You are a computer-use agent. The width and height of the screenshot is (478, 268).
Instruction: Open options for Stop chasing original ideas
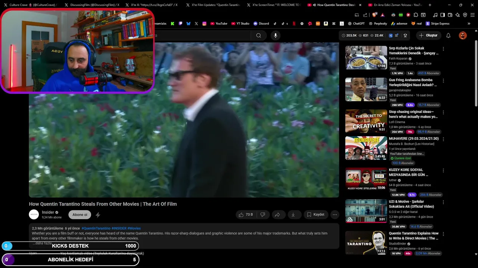point(443,112)
